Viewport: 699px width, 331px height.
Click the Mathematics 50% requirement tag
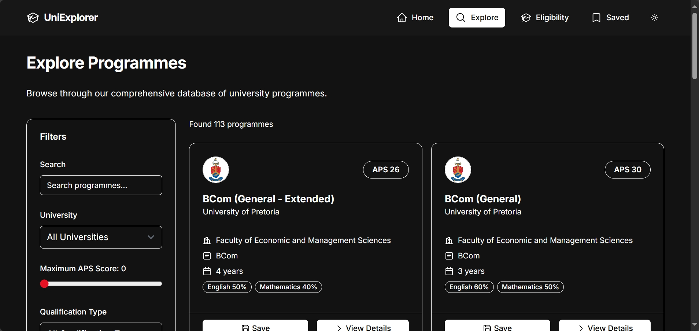[x=530, y=287]
